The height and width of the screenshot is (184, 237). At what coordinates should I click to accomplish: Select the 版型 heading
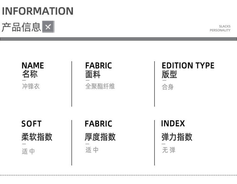(x=169, y=75)
